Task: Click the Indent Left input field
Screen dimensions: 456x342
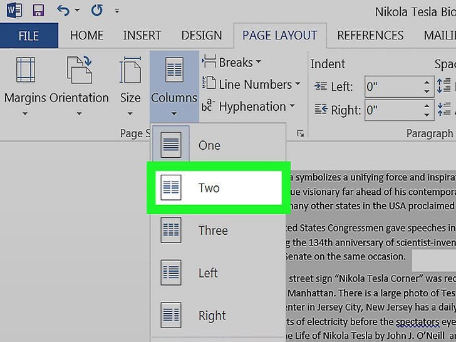Action: [x=393, y=86]
